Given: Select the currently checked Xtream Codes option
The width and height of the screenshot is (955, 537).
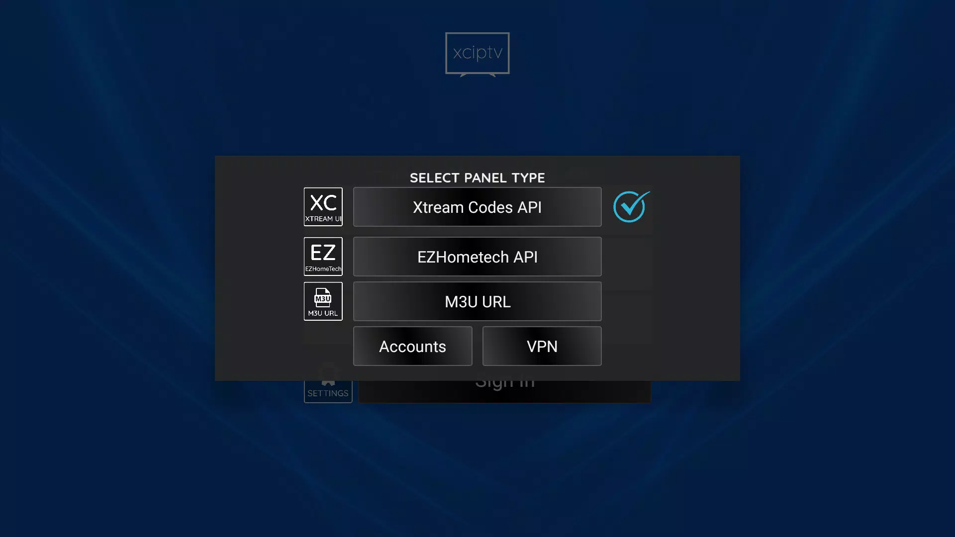Looking at the screenshot, I should 477,206.
